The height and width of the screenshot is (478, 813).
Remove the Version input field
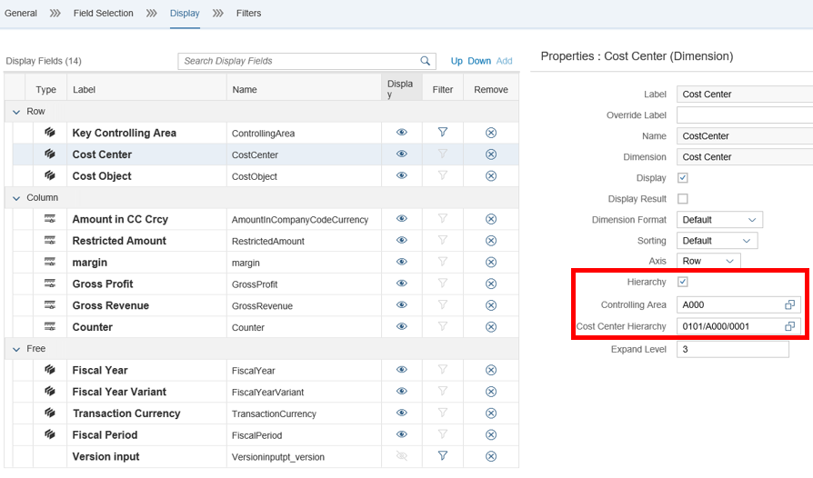[491, 456]
